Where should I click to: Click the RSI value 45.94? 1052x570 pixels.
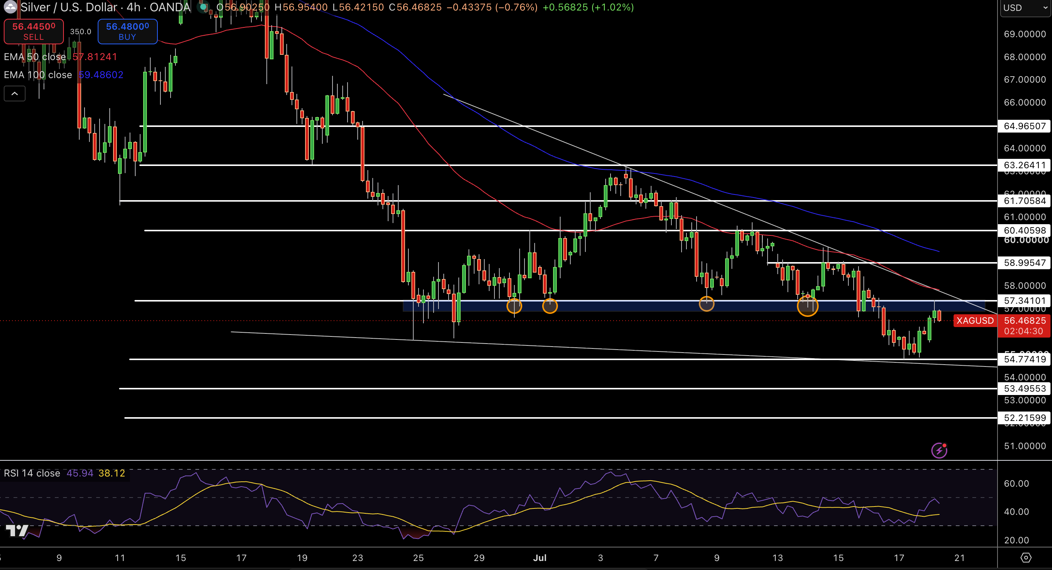coord(80,473)
